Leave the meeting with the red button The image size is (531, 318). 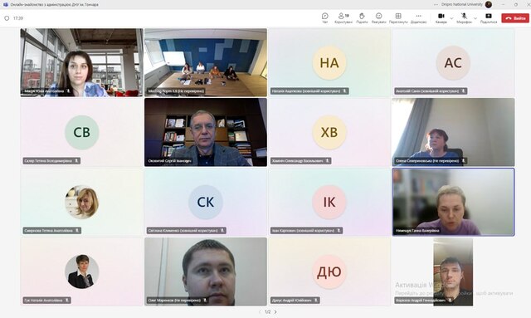[515, 18]
